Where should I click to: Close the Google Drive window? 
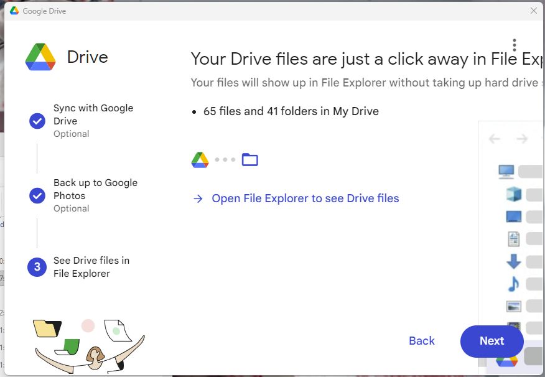[x=534, y=11]
